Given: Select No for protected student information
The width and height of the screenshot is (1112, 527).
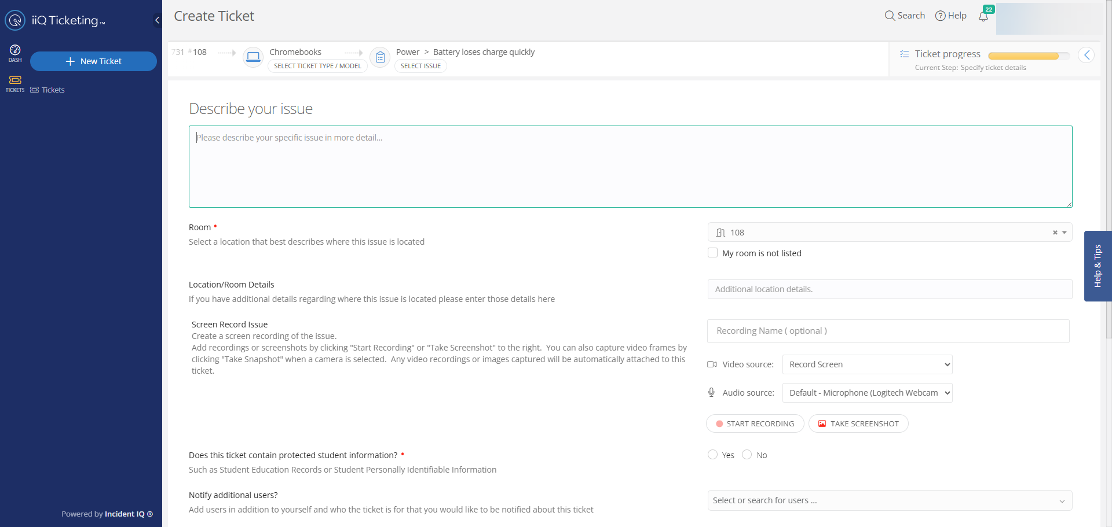Looking at the screenshot, I should tap(747, 455).
